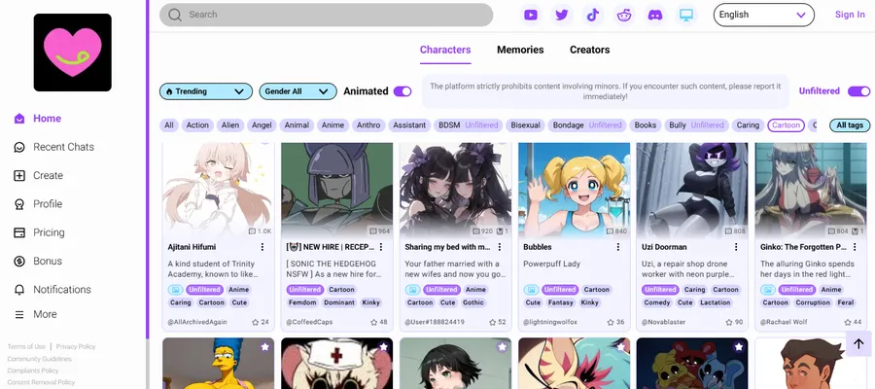875x389 pixels.
Task: Open the Privacy Policy link
Action: coord(75,346)
